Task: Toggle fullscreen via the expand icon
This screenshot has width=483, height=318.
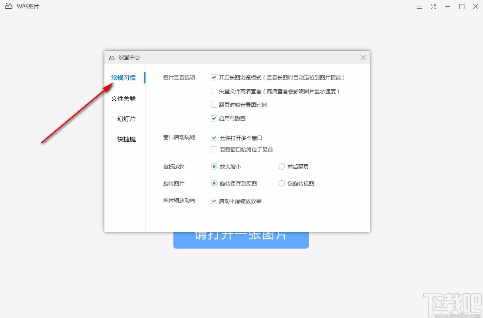Action: point(433,7)
